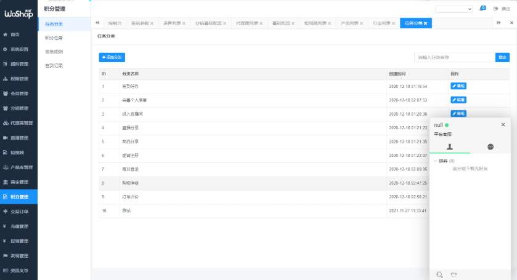This screenshot has height=280, width=517.
Task: Switch to the messages bubble tab in chat panel
Action: 491,147
